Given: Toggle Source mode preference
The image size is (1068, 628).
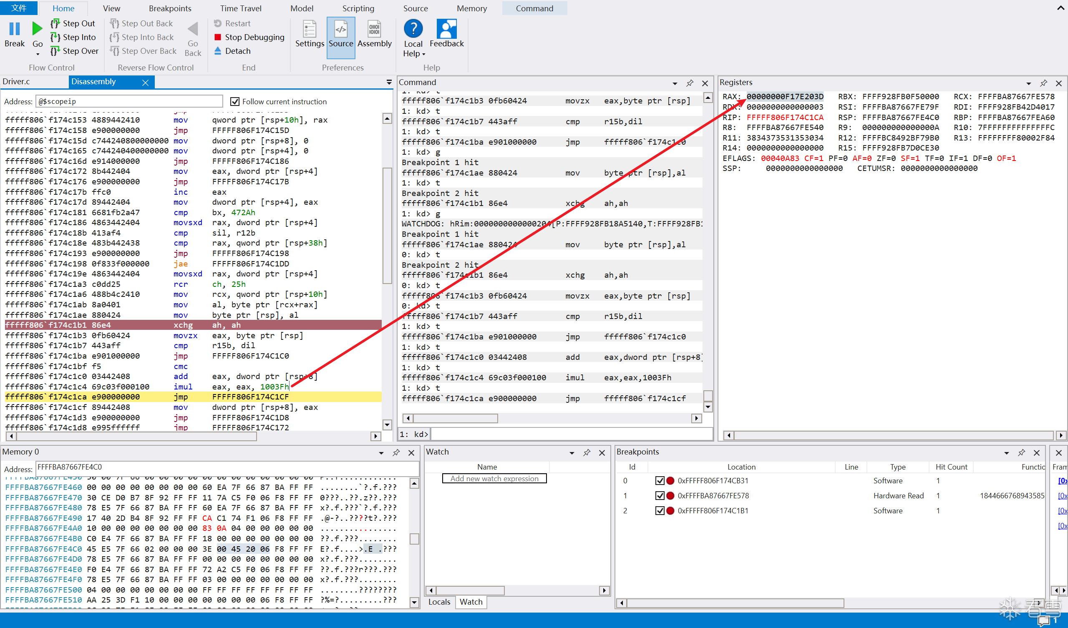Looking at the screenshot, I should click(x=341, y=37).
